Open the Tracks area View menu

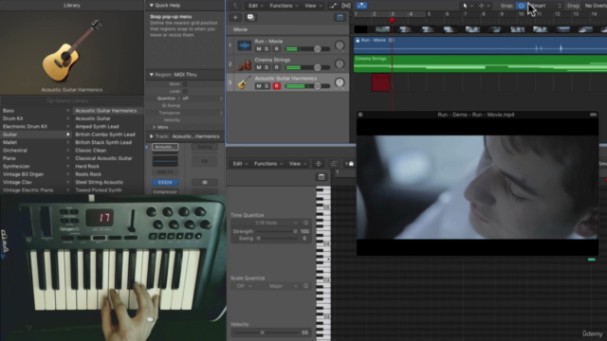[x=314, y=6]
